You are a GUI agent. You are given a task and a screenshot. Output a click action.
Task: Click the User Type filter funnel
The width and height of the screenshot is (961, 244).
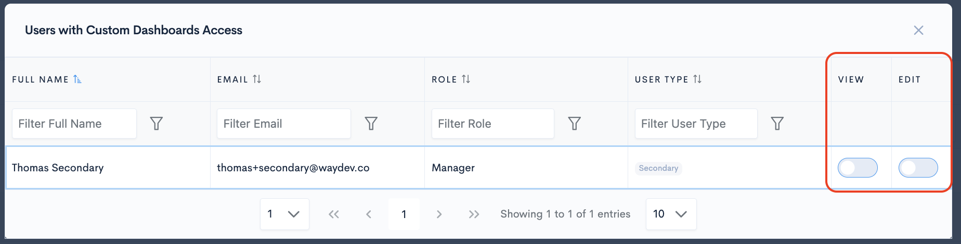pos(777,124)
